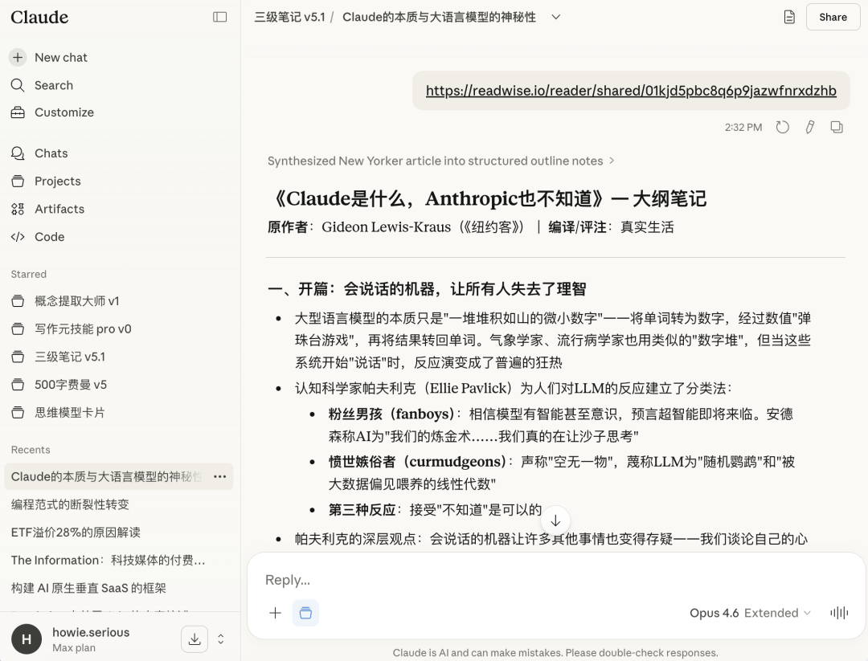Click the Code brackets icon
Image resolution: width=868 pixels, height=661 pixels.
[18, 237]
